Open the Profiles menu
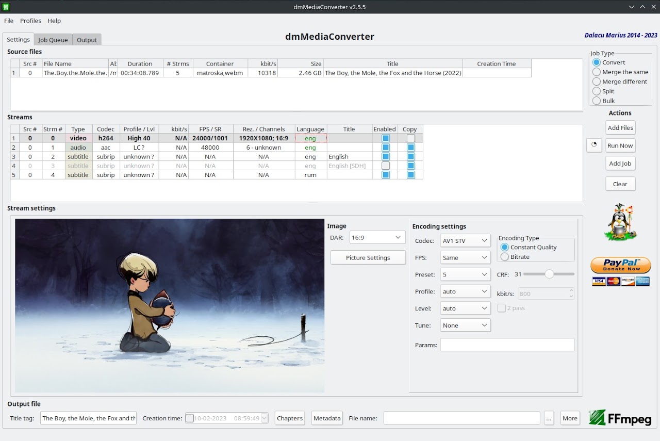This screenshot has width=660, height=441. [30, 21]
